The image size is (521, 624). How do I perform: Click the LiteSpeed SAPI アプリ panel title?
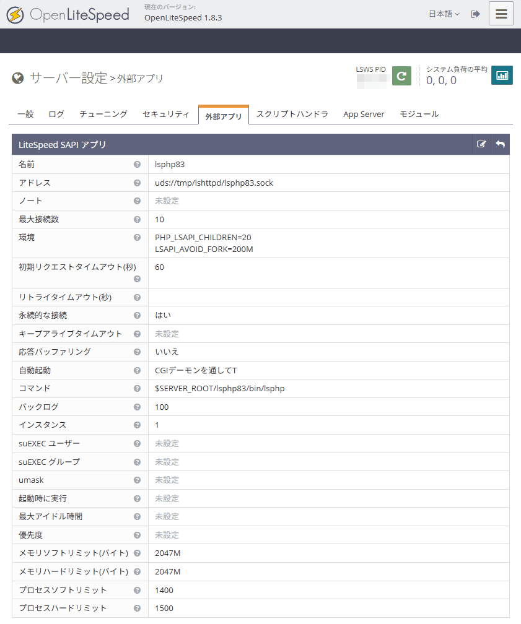point(62,145)
